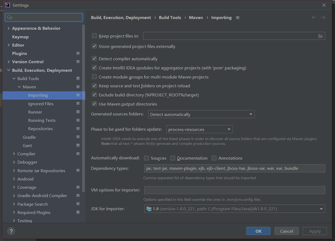Click the project icon beside Repositories
Screen dimensions: 335x241
[78, 129]
